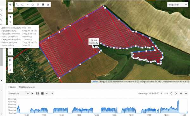Click the navigation arrow locate icon
This screenshot has height=116, width=190.
[x=10, y=17]
